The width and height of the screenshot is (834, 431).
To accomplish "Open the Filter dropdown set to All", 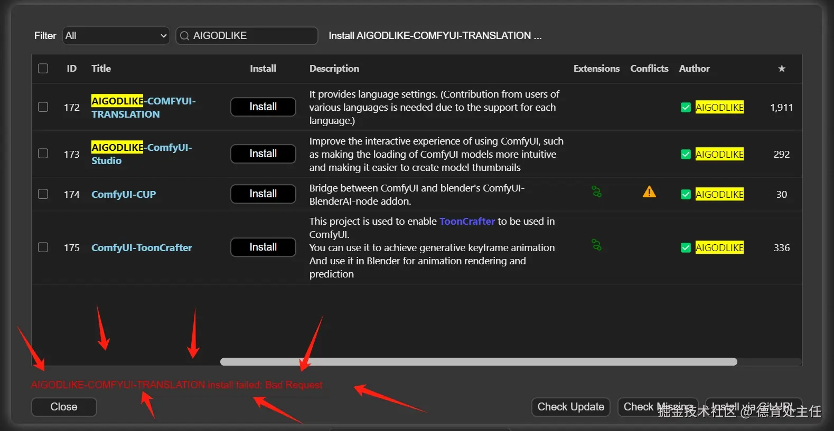I will point(116,35).
